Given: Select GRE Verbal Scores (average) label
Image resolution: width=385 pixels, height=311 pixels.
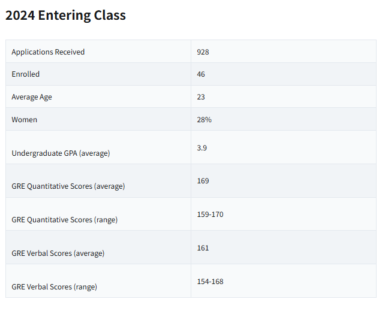Looking at the screenshot, I should [58, 253].
